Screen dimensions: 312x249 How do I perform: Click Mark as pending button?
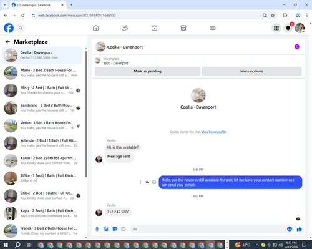click(x=147, y=71)
